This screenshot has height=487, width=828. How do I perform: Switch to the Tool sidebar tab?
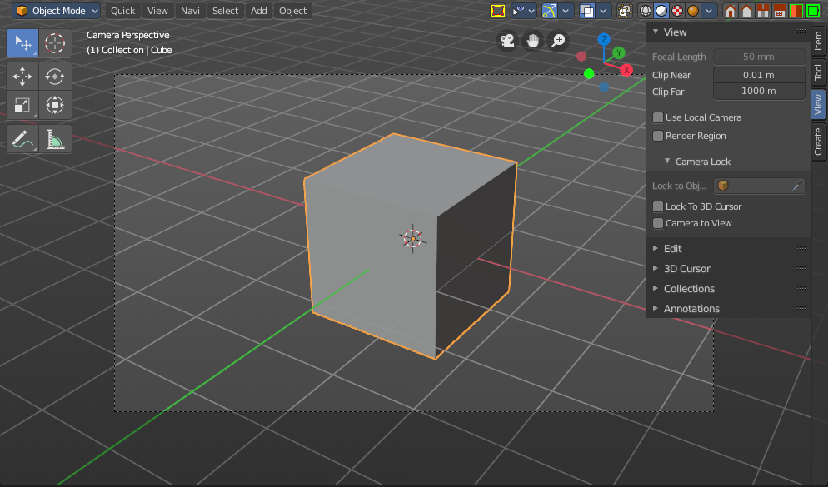coord(819,72)
